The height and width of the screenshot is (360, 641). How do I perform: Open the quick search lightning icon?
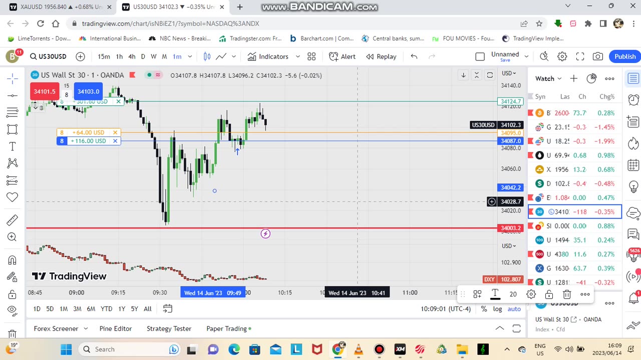point(544,56)
